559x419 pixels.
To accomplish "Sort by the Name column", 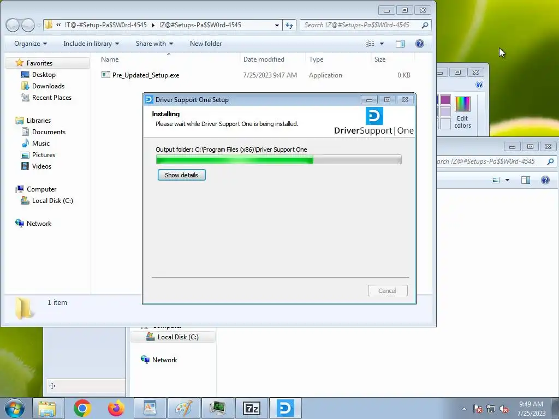I will pos(110,59).
